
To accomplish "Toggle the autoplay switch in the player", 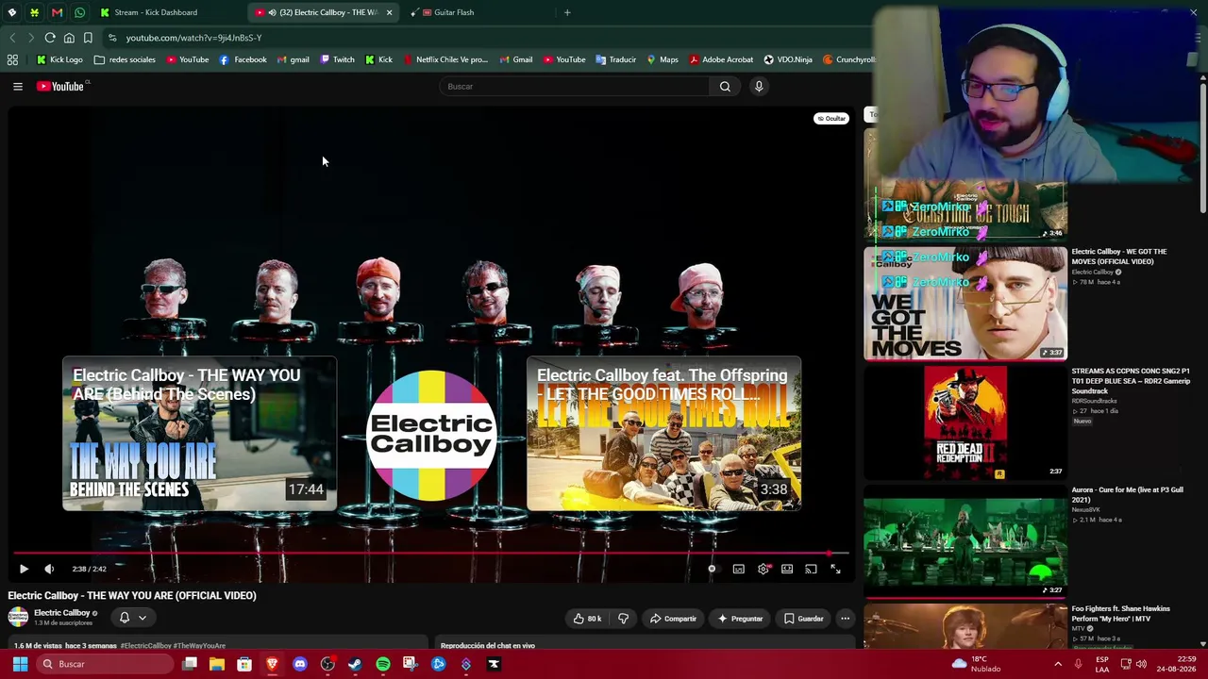I will pyautogui.click(x=713, y=569).
